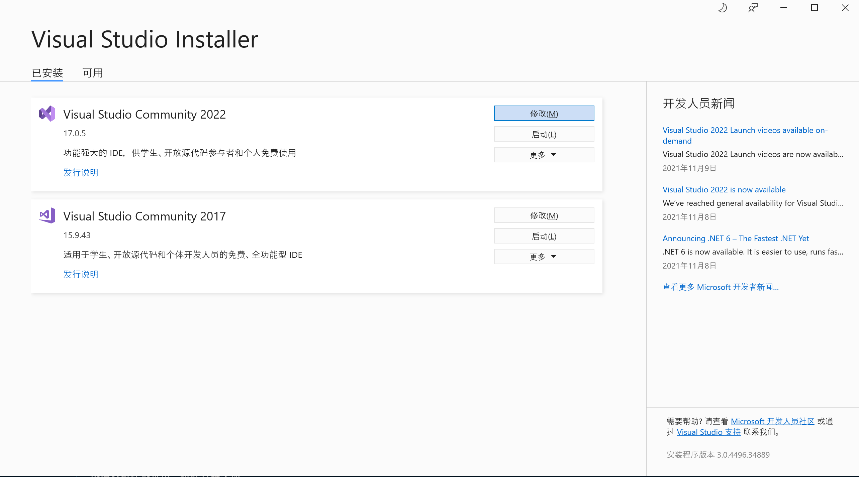
Task: Open 发行说明 link for Visual Studio 2022
Action: [81, 172]
